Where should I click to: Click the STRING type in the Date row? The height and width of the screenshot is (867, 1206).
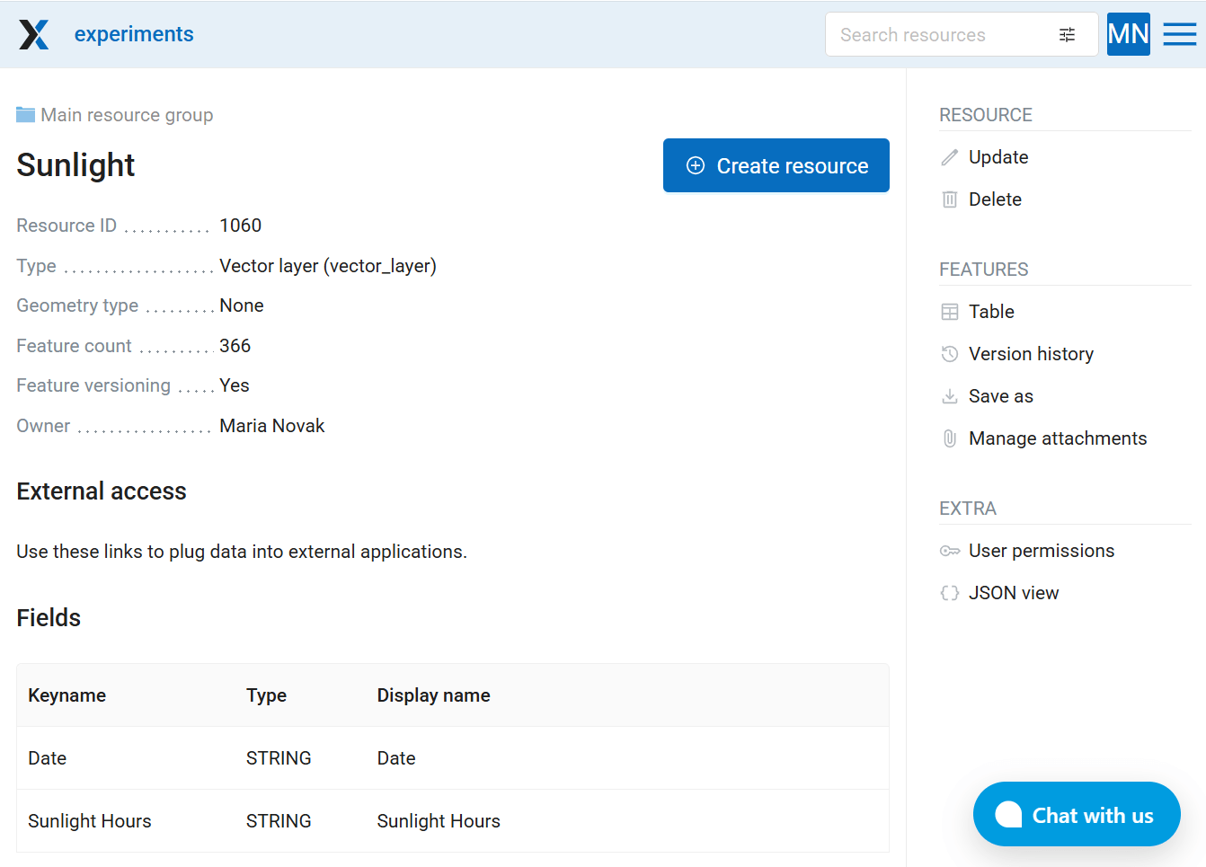tap(279, 758)
